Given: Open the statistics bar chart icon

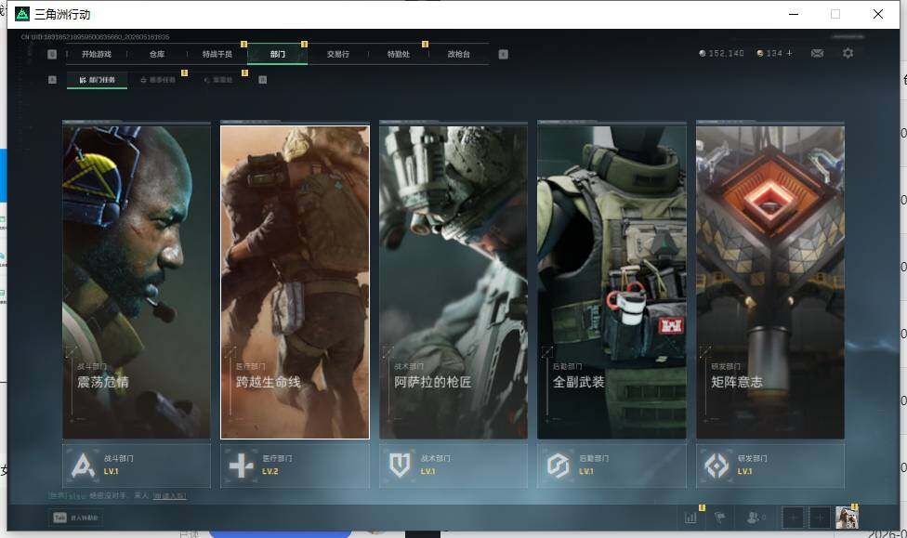Looking at the screenshot, I should (690, 518).
